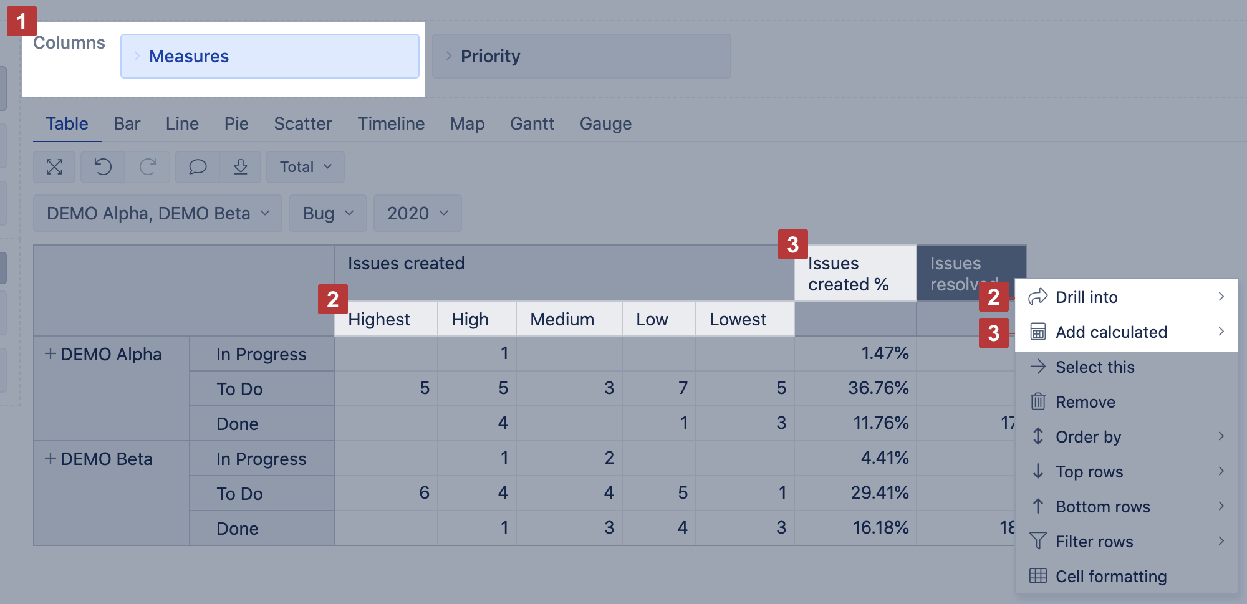This screenshot has width=1247, height=604.
Task: Switch to the Gantt tab
Action: pyautogui.click(x=532, y=123)
